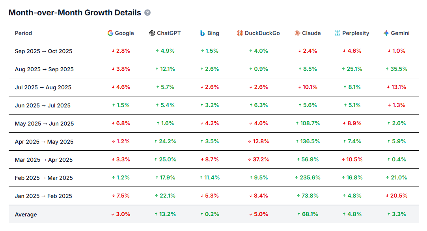Viewport: 427px width, 231px height.
Task: Select the Average row label
Action: [x=26, y=214]
